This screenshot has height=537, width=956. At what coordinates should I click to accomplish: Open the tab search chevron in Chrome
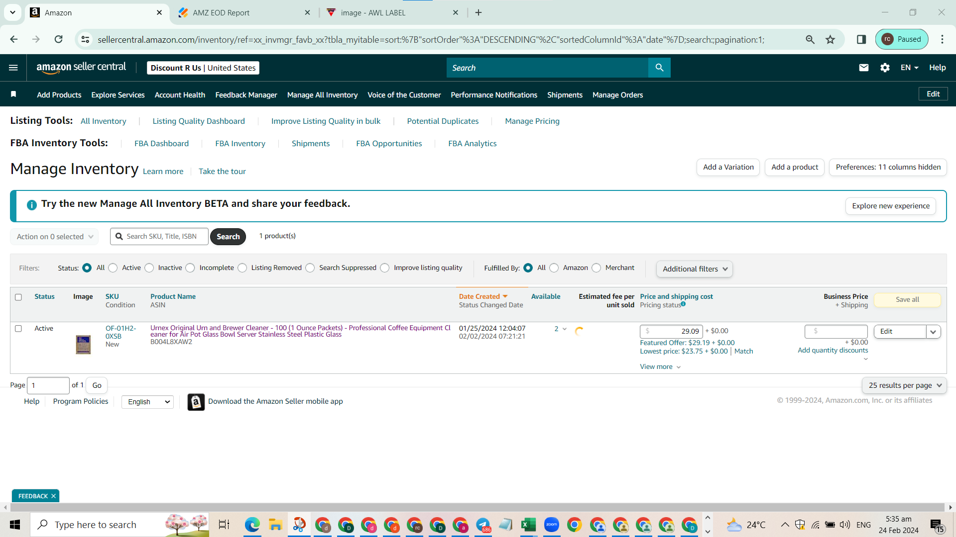(12, 12)
